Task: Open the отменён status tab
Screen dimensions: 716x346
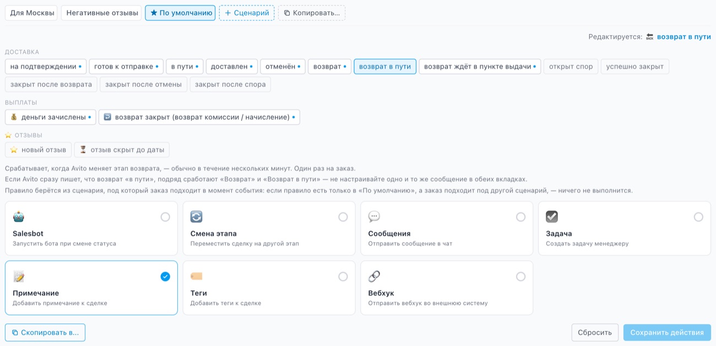Action: (x=283, y=67)
